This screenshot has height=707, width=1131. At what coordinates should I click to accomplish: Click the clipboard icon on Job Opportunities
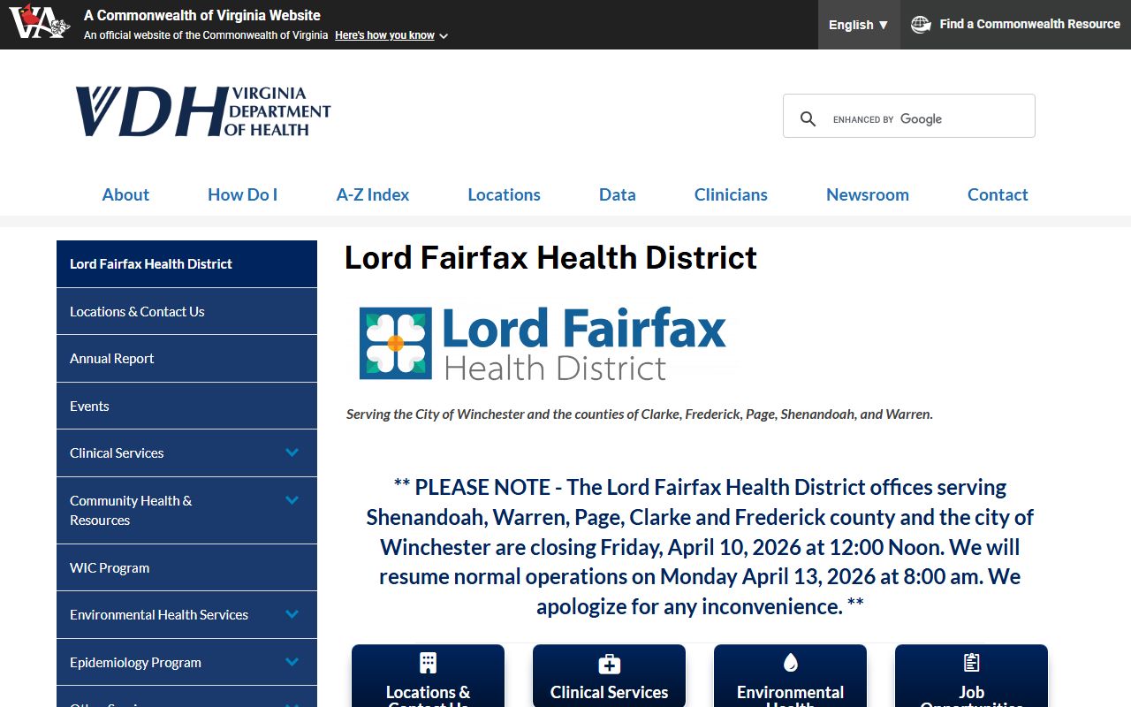pos(971,663)
